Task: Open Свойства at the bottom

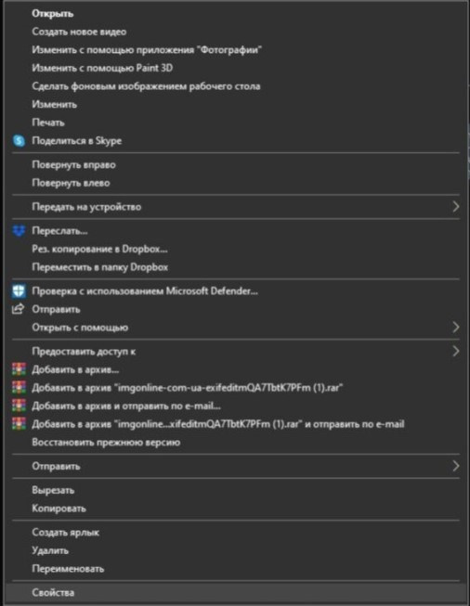Action: [53, 593]
